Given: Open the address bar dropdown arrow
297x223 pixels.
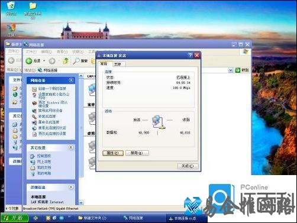Looking at the screenshot, I should coord(230,70).
